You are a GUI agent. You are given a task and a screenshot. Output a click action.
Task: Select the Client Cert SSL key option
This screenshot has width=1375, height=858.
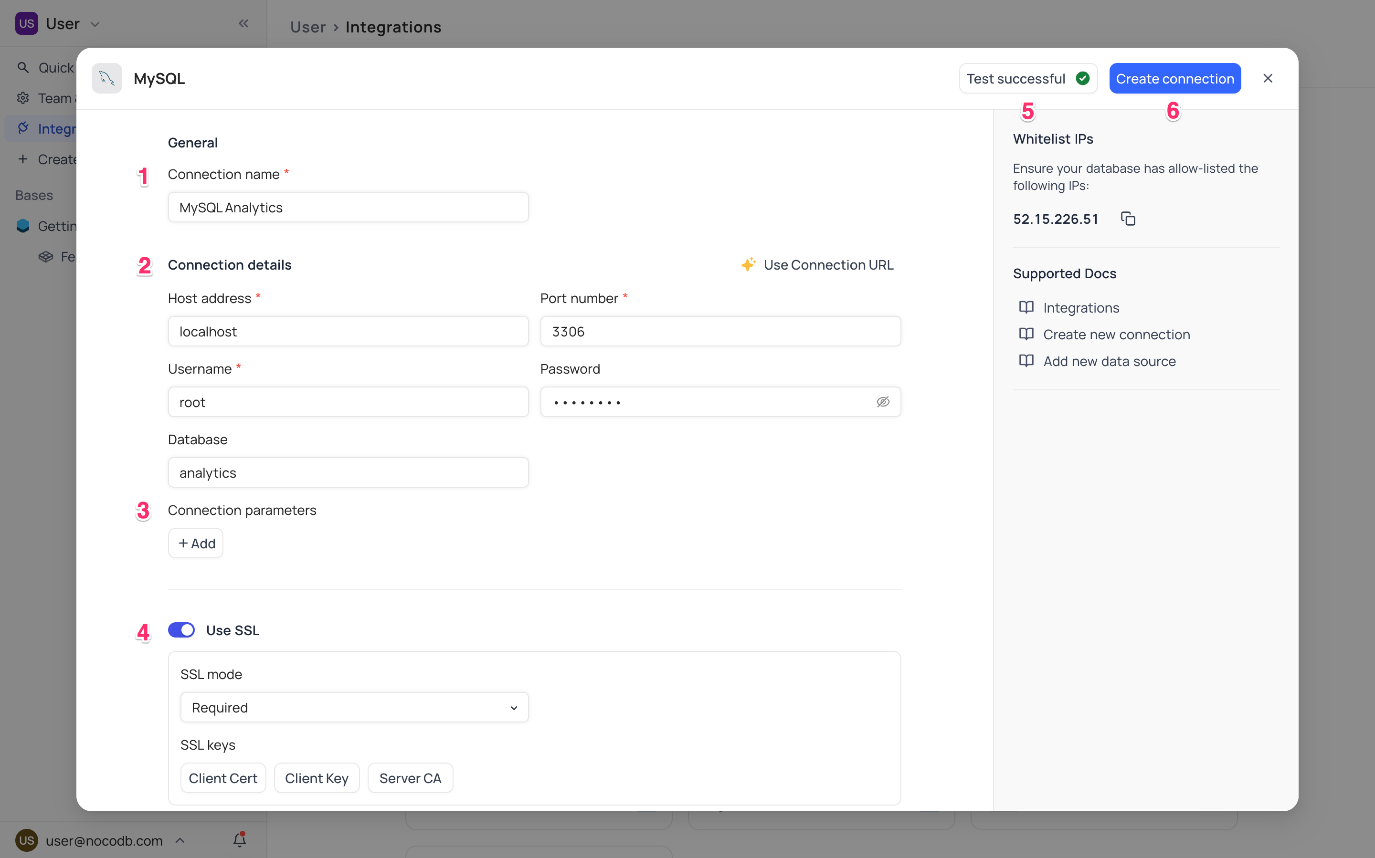(222, 778)
